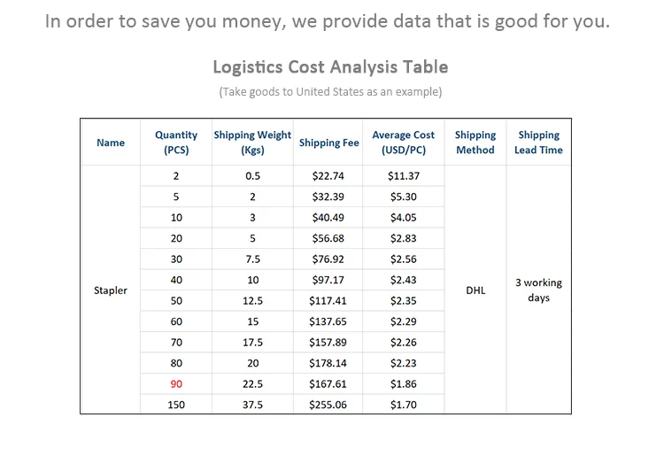Select the red quantity 90 cell
The width and height of the screenshot is (664, 456).
(176, 384)
